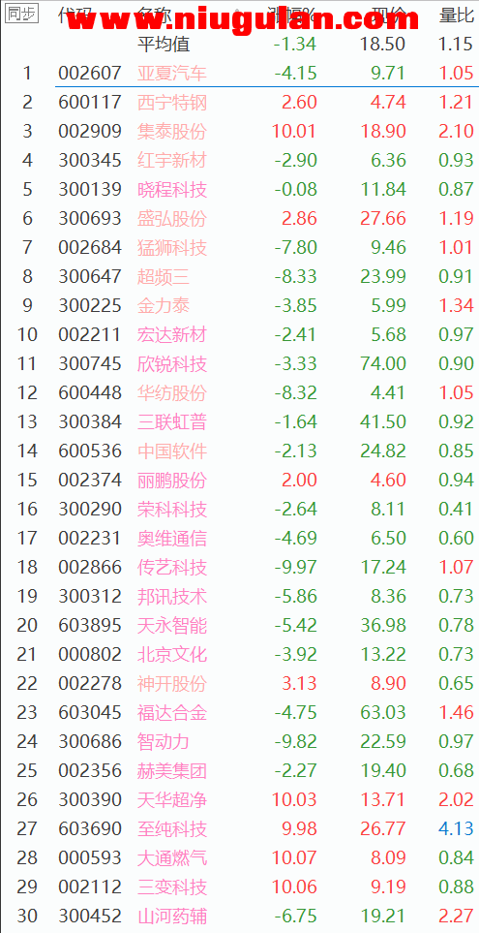Screen dimensions: 479x933
Task: Click 福达合金 stock name
Action: click(x=171, y=712)
